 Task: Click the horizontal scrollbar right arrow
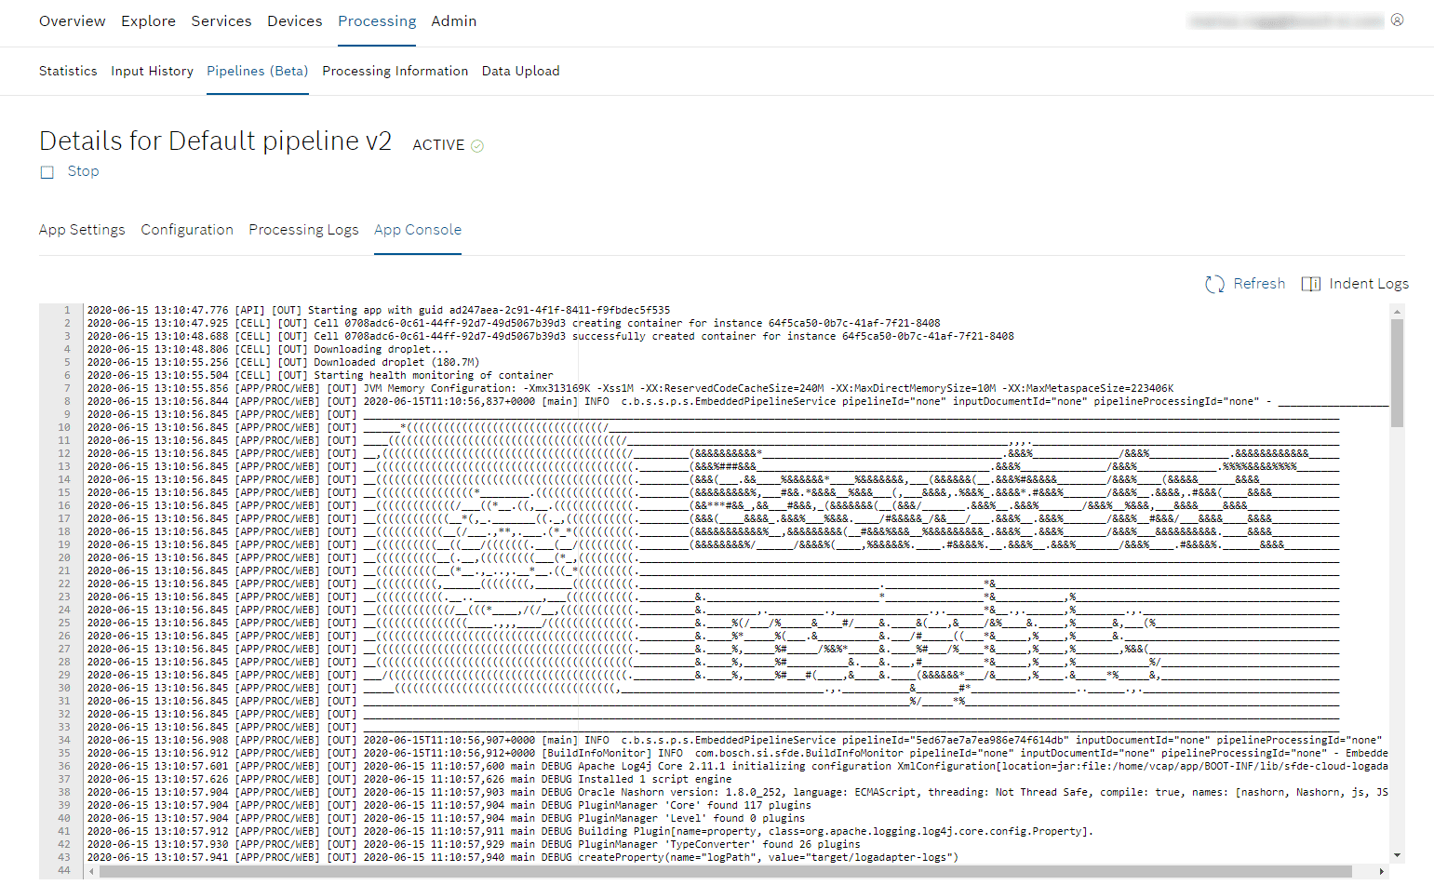click(x=1382, y=872)
